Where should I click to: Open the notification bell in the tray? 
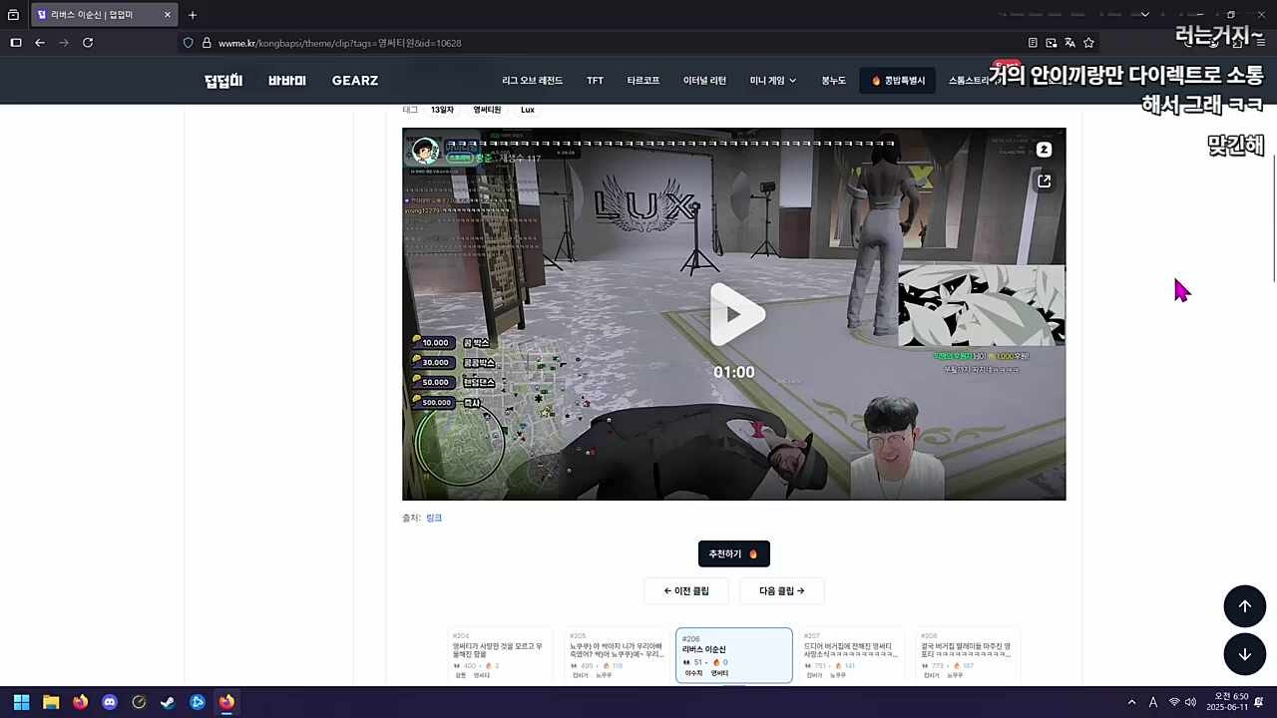(x=1259, y=702)
